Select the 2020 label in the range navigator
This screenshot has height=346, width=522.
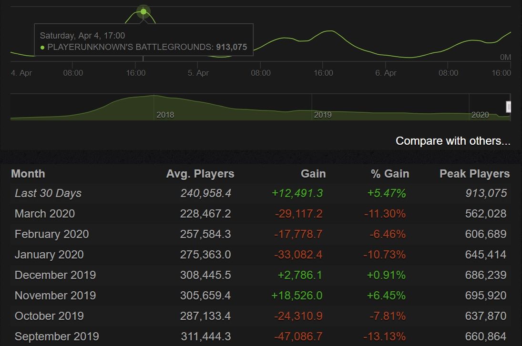click(480, 115)
